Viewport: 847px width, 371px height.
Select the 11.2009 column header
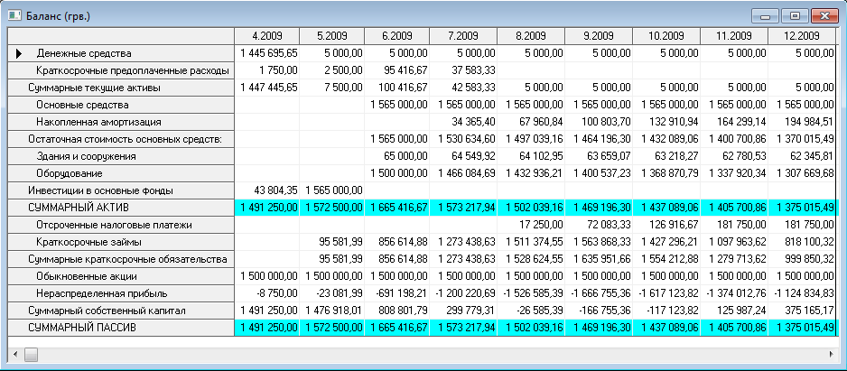click(x=734, y=36)
